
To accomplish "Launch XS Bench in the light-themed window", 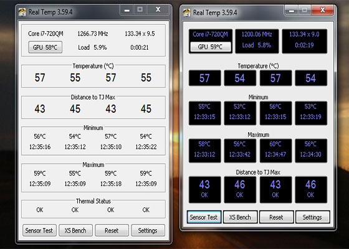I will pyautogui.click(x=75, y=230).
